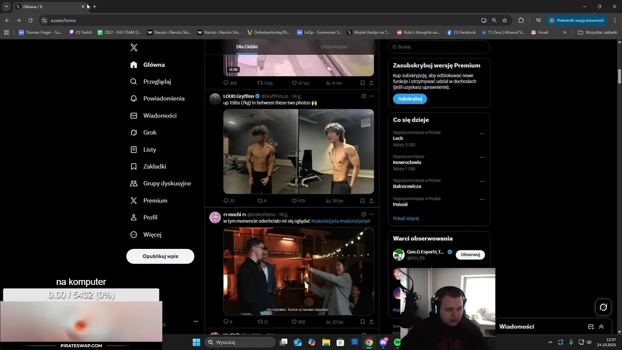Open Profil page
This screenshot has height=350, width=622.
tap(144, 218)
